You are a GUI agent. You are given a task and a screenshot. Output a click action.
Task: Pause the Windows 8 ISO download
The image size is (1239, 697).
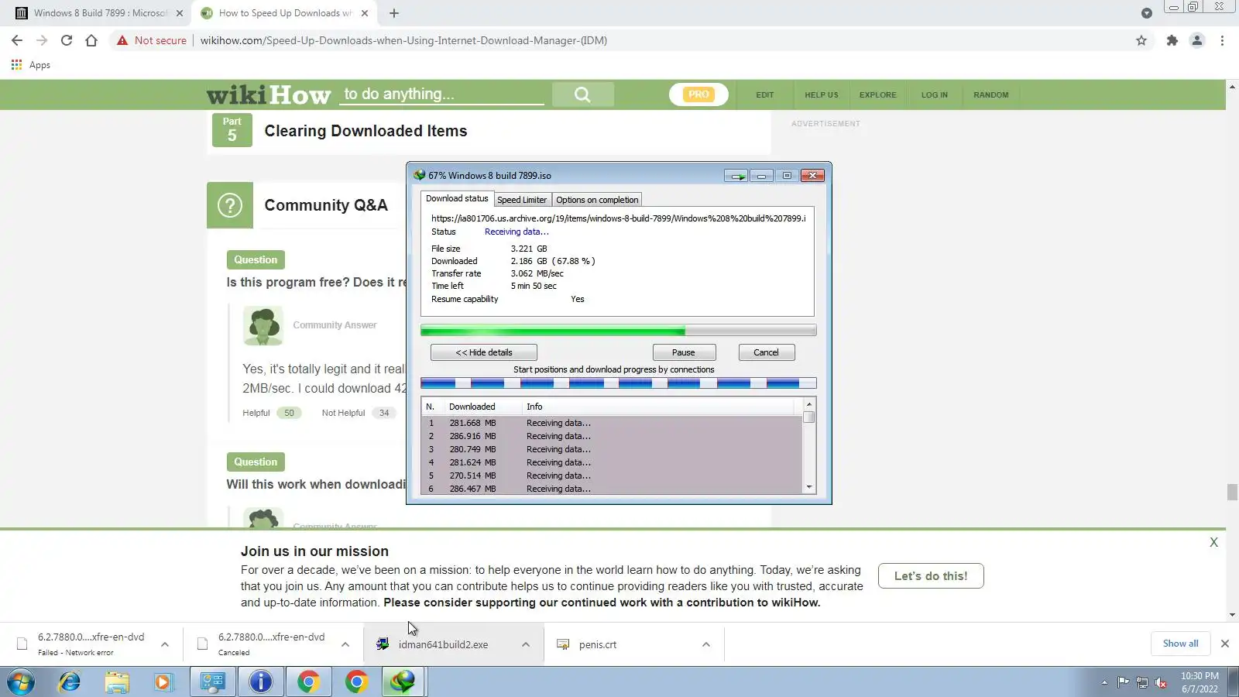pyautogui.click(x=684, y=352)
